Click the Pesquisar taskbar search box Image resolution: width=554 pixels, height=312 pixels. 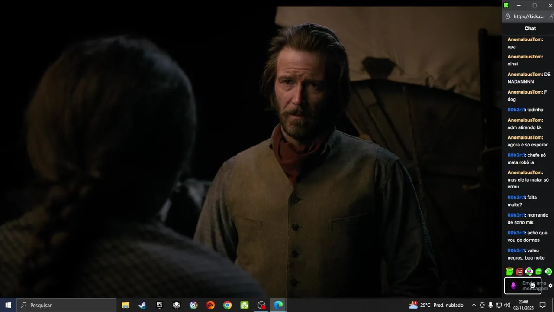67,305
